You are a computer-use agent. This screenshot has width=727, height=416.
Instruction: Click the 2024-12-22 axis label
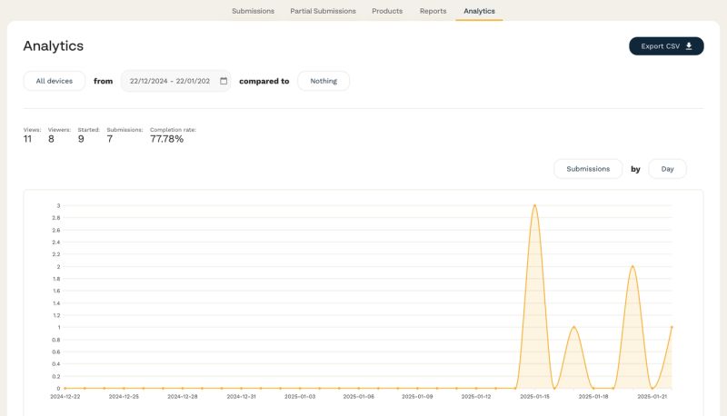[x=65, y=397]
